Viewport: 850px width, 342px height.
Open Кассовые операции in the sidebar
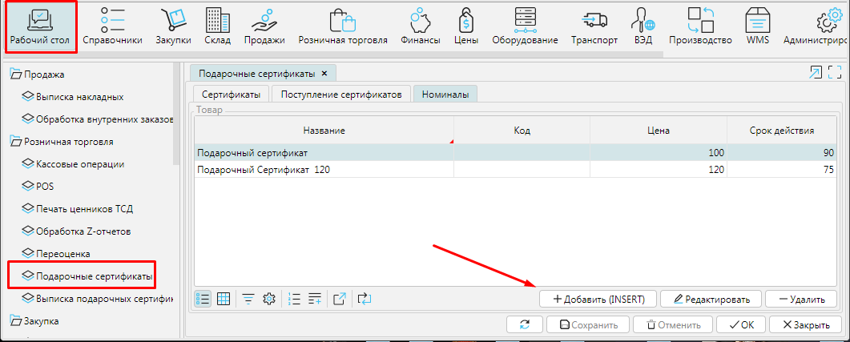click(x=79, y=164)
